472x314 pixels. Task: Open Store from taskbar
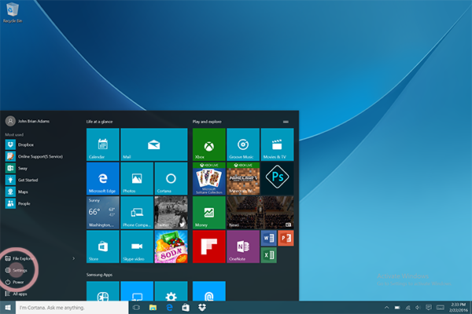(186, 308)
